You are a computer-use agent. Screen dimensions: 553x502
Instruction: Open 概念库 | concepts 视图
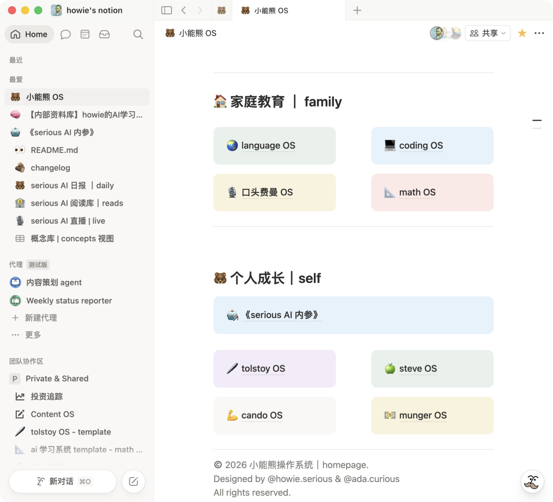pyautogui.click(x=77, y=238)
